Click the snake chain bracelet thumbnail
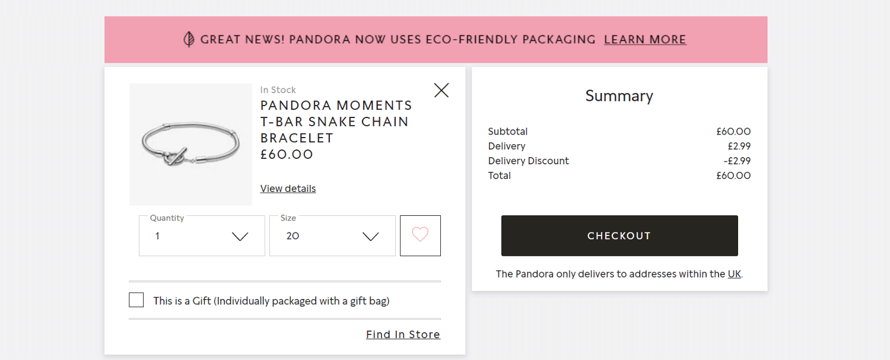This screenshot has height=360, width=890. (190, 144)
